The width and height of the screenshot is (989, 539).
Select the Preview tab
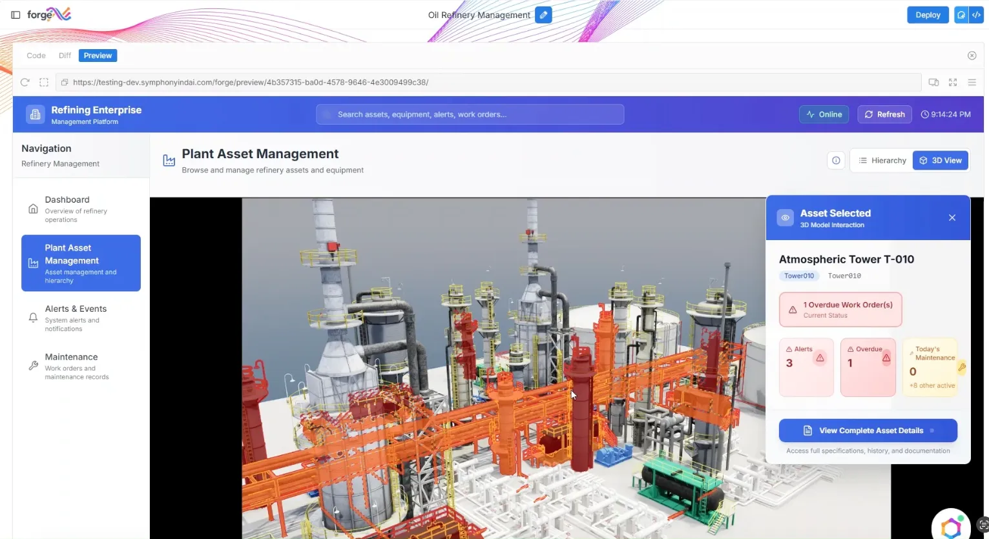[98, 56]
